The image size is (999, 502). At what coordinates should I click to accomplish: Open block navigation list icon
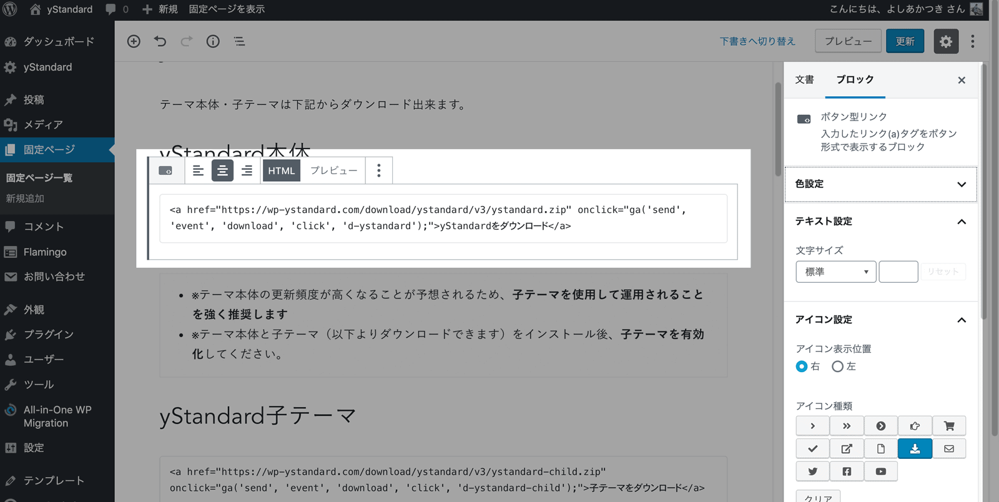(239, 41)
